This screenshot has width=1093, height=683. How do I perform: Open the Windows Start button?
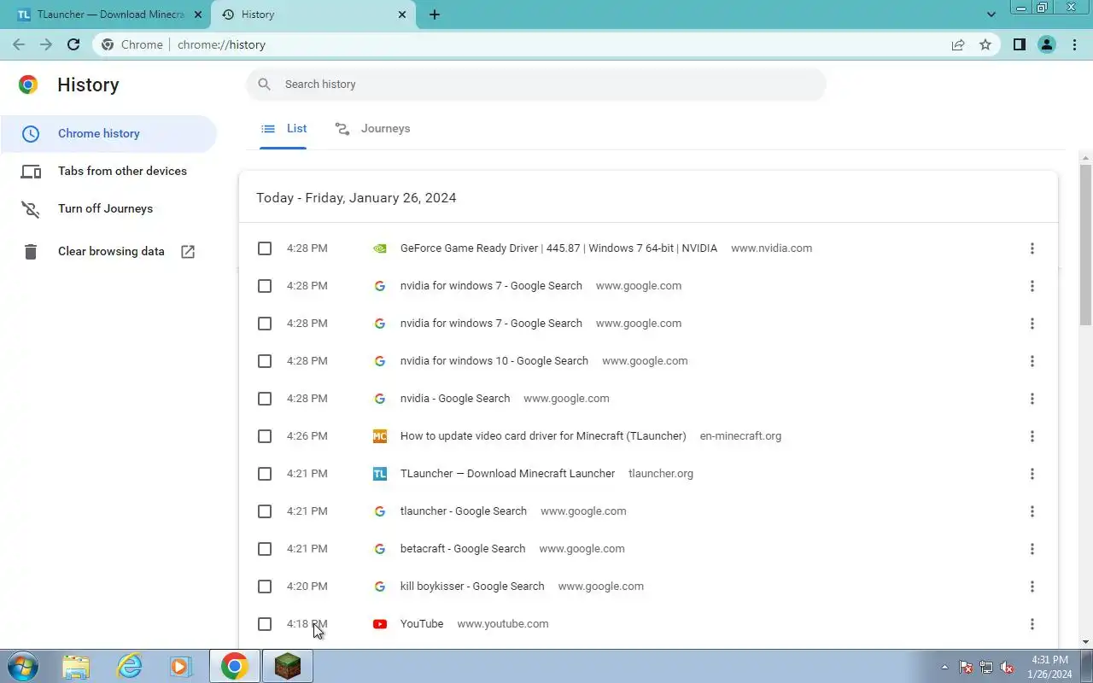(x=22, y=666)
